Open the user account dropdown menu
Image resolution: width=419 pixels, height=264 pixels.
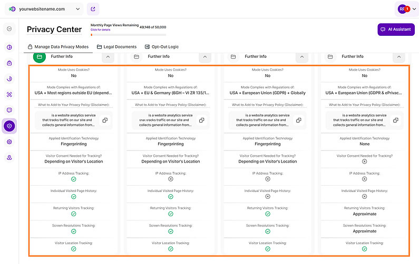(x=406, y=9)
